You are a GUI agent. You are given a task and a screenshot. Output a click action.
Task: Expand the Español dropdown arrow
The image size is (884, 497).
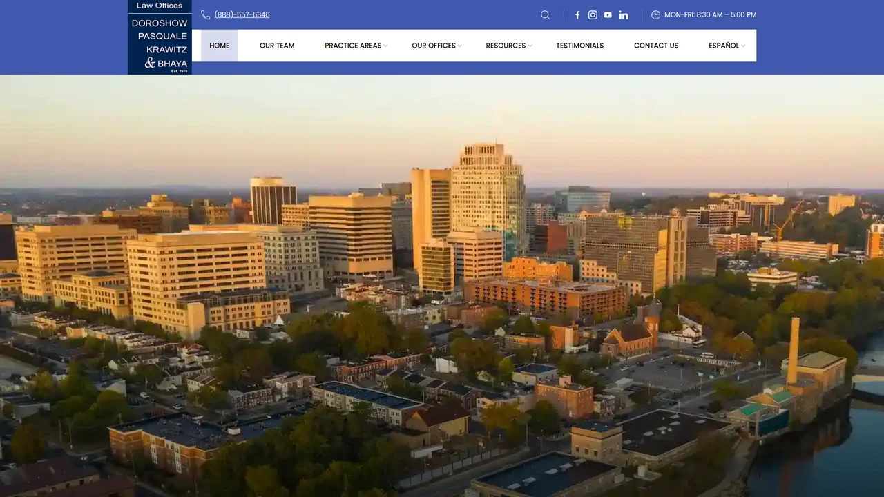pyautogui.click(x=743, y=46)
